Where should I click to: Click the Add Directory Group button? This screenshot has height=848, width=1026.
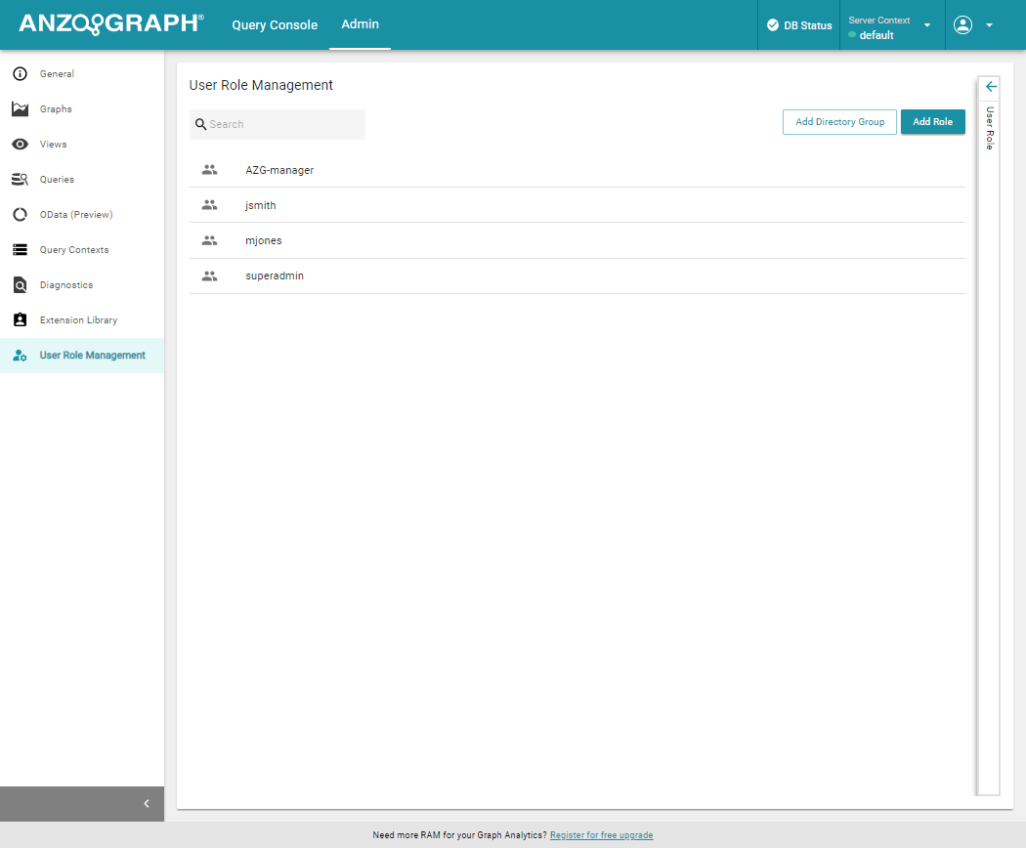[x=839, y=122]
